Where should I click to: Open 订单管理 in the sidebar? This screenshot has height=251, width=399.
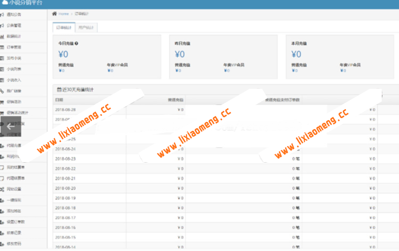(14, 47)
